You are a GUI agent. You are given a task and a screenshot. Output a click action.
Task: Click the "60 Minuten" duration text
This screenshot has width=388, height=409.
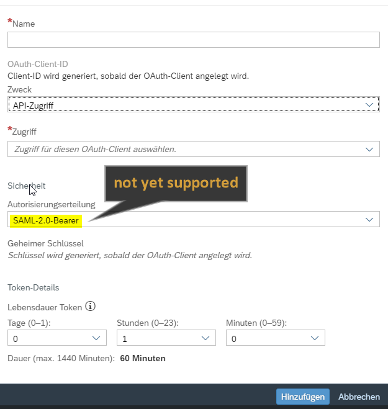[143, 358]
